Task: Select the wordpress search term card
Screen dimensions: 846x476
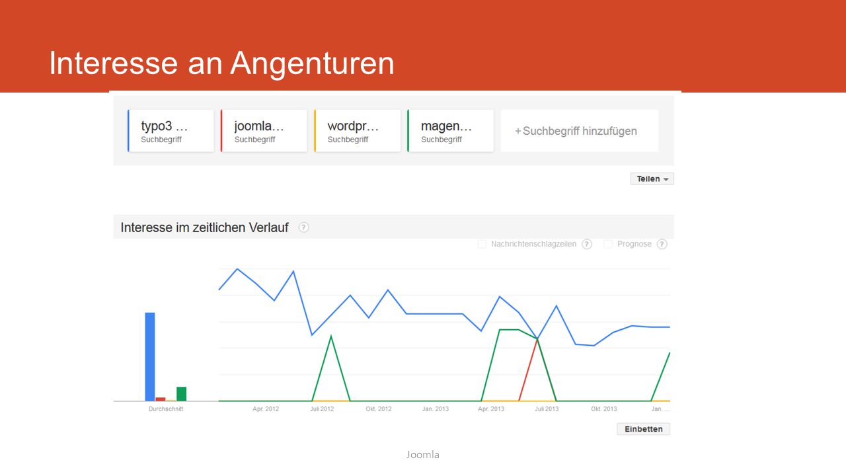Action: pyautogui.click(x=358, y=131)
